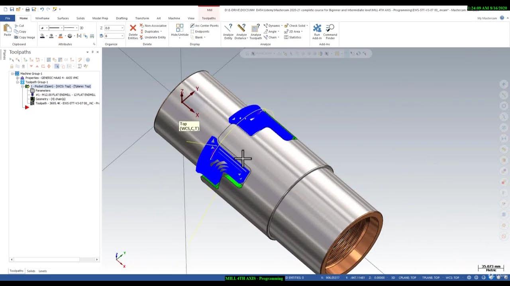This screenshot has height=286, width=510.
Task: Click the Copy Image camera icon
Action: click(x=16, y=37)
